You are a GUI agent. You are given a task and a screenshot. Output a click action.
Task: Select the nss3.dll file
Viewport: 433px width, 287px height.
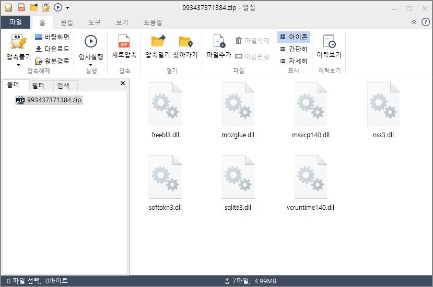383,111
